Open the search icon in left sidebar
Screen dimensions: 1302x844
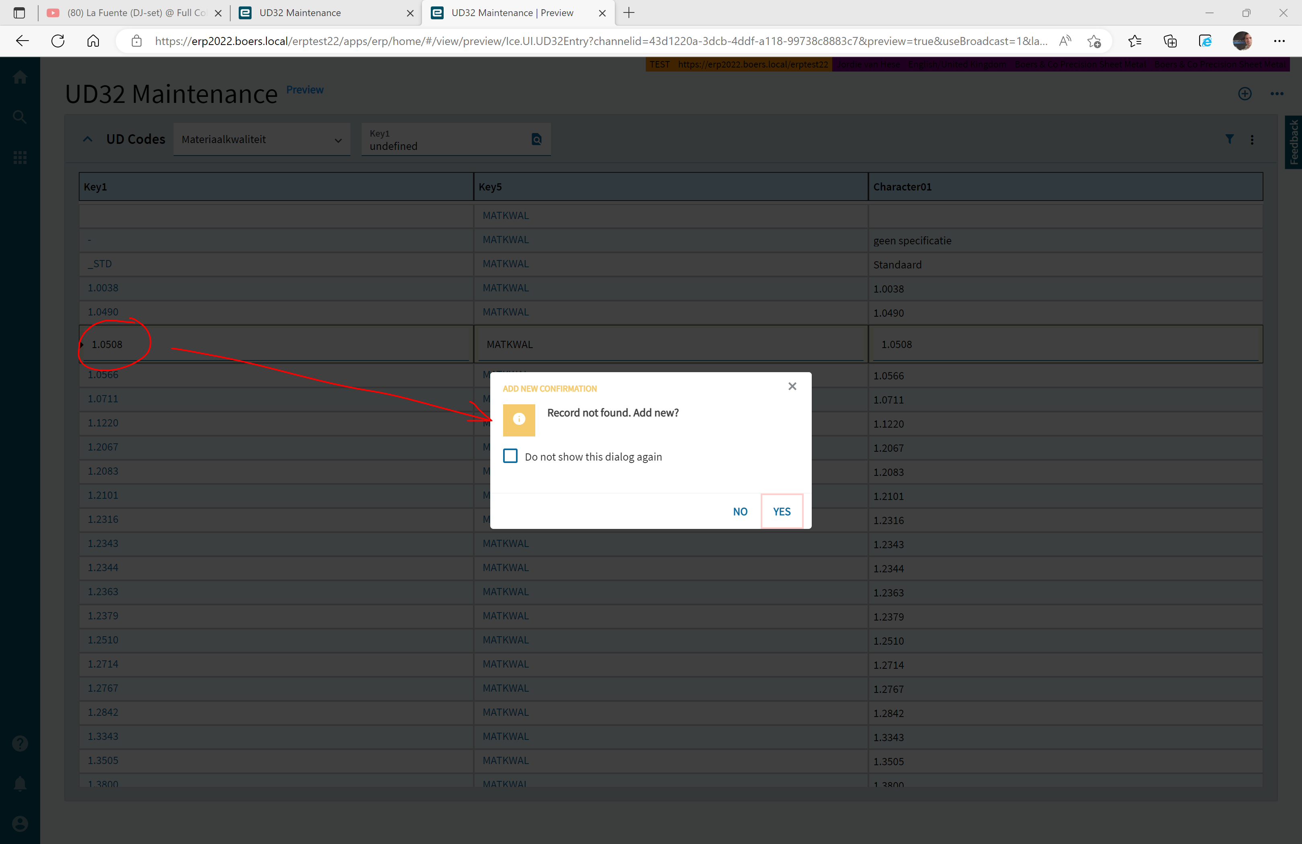[20, 117]
